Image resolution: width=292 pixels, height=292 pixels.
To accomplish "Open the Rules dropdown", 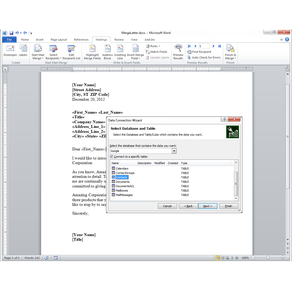I will pos(153,46).
